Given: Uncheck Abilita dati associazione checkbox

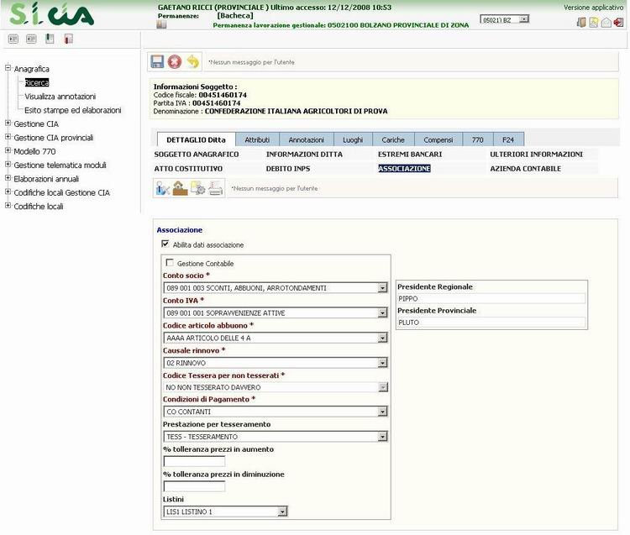Looking at the screenshot, I should tap(165, 244).
